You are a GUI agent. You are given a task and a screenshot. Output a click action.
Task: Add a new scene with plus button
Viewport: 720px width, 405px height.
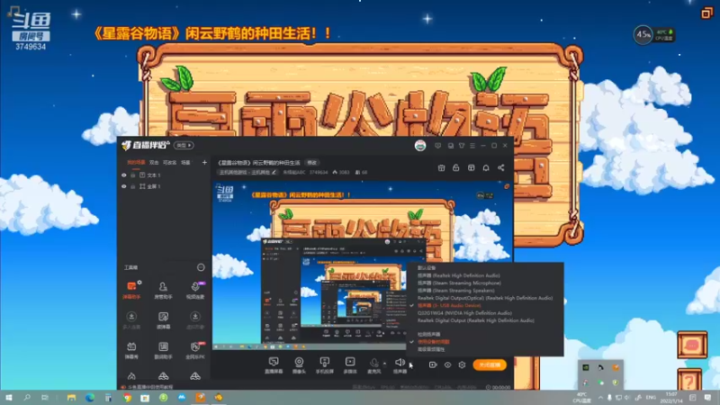click(204, 163)
